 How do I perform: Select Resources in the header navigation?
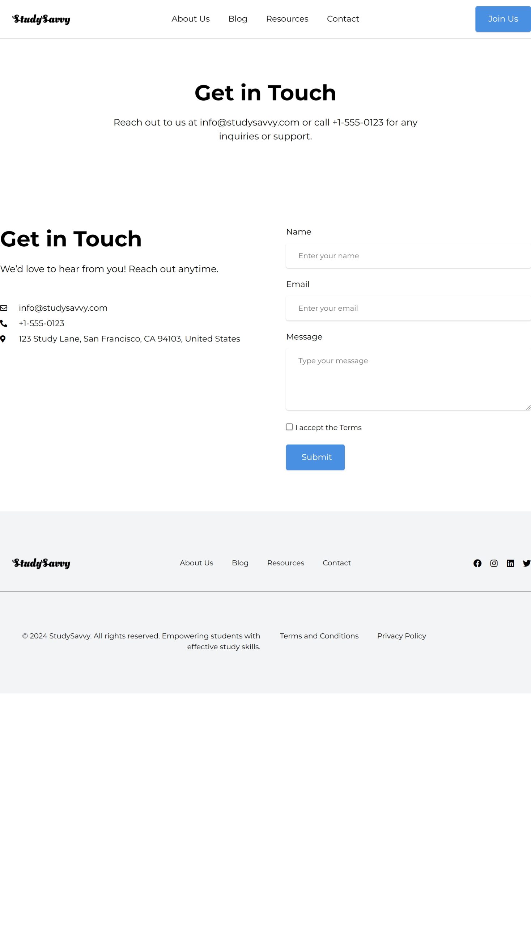click(x=287, y=19)
